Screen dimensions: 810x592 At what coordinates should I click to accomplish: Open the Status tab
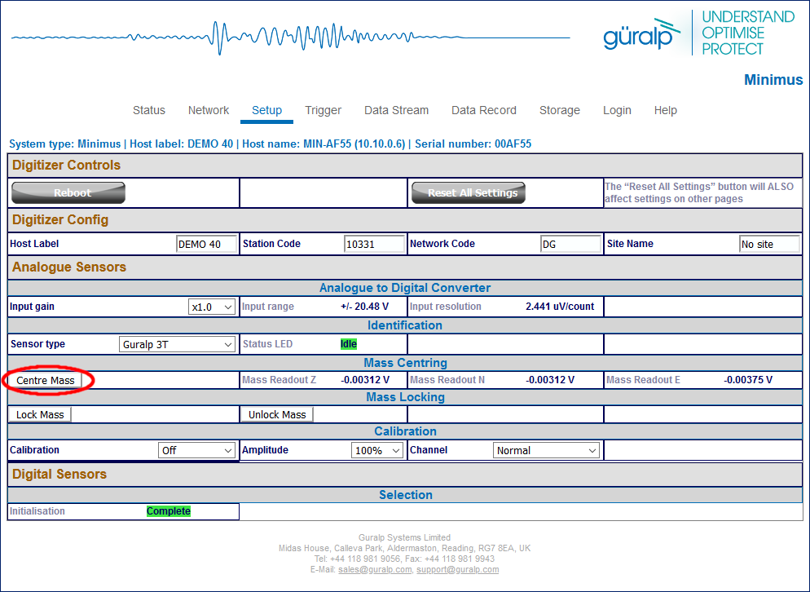149,110
